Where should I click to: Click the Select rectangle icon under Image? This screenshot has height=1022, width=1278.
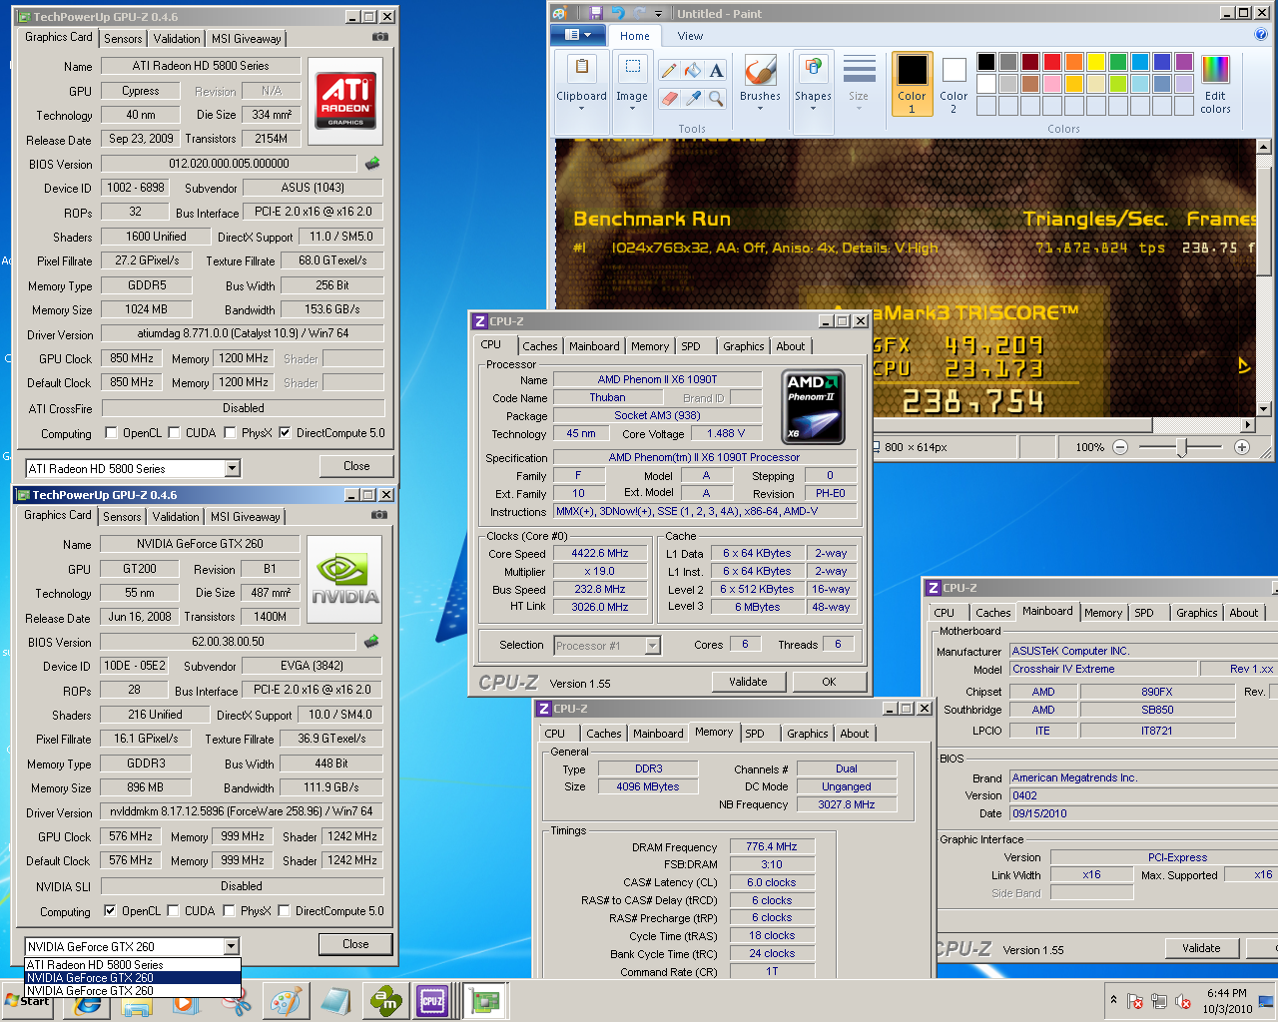632,69
